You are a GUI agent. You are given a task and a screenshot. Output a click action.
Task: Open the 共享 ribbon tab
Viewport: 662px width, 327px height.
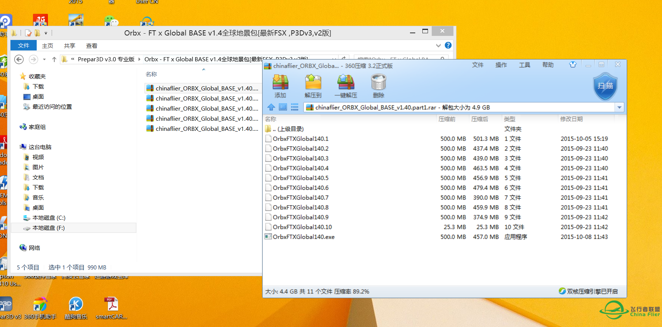(x=70, y=46)
